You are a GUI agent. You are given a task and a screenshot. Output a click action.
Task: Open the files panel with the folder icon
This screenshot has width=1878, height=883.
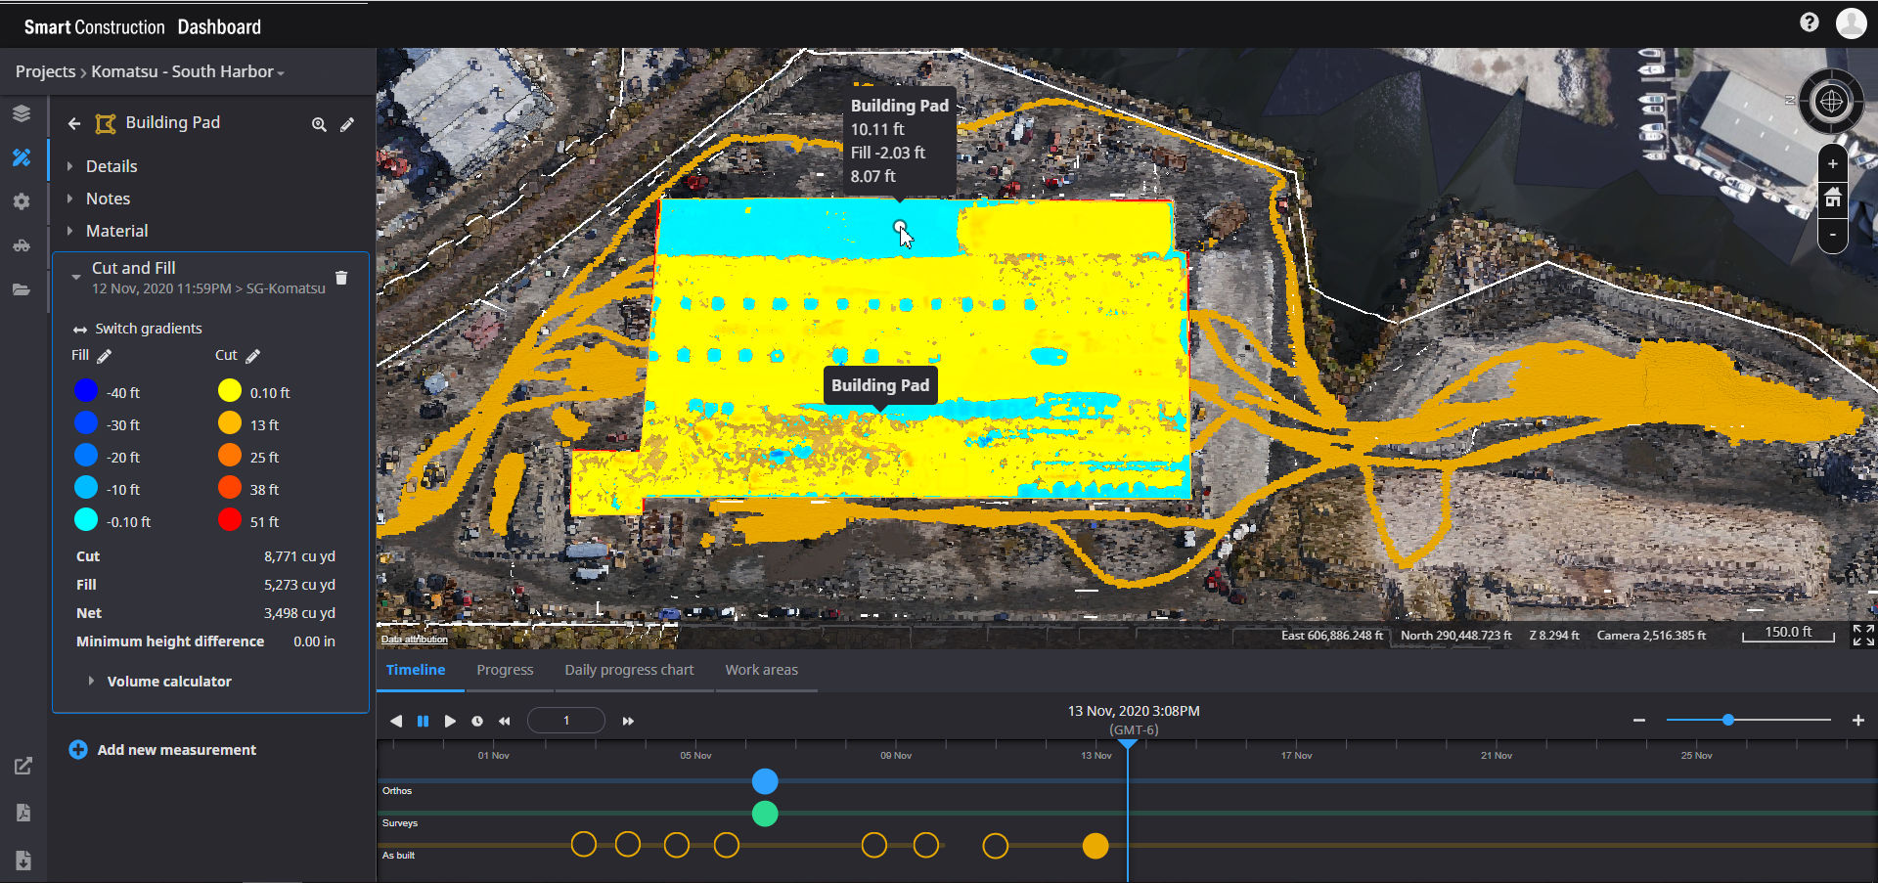[x=22, y=289]
